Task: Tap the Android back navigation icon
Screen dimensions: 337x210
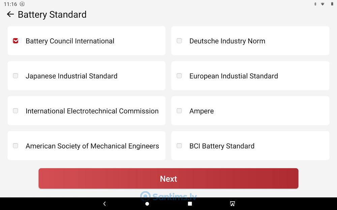Action: (x=104, y=204)
